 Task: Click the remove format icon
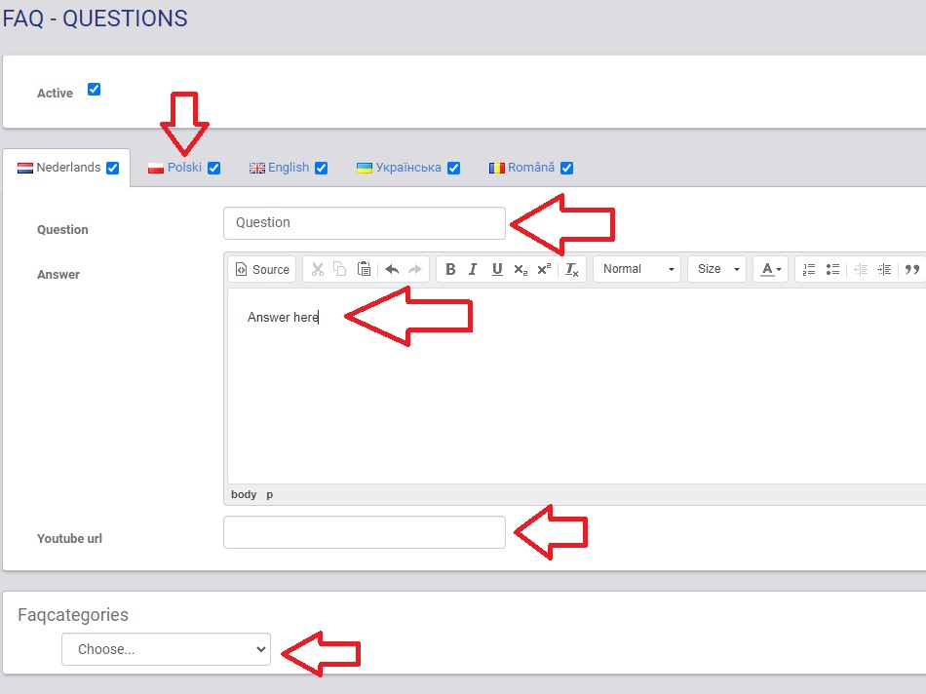point(572,270)
